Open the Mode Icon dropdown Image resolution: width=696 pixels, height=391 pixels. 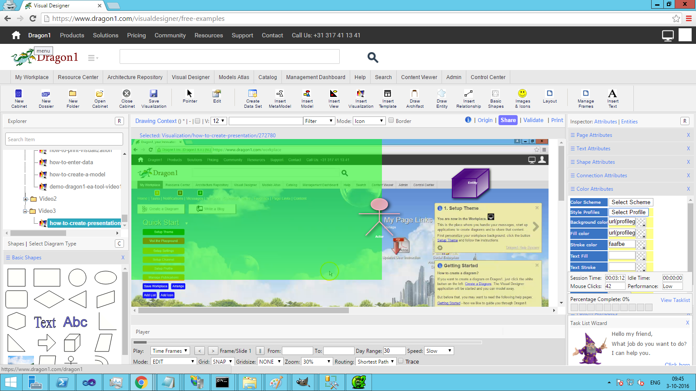point(369,121)
